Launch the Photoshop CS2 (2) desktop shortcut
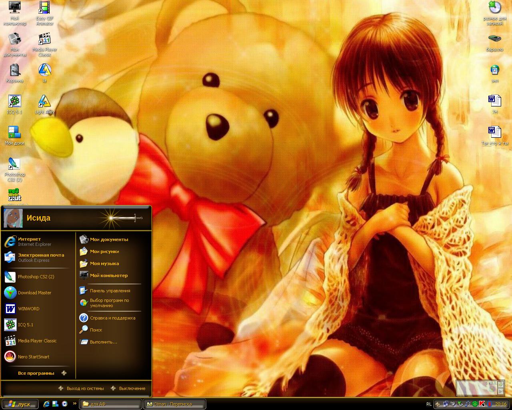This screenshot has height=410, width=512. coord(15,169)
